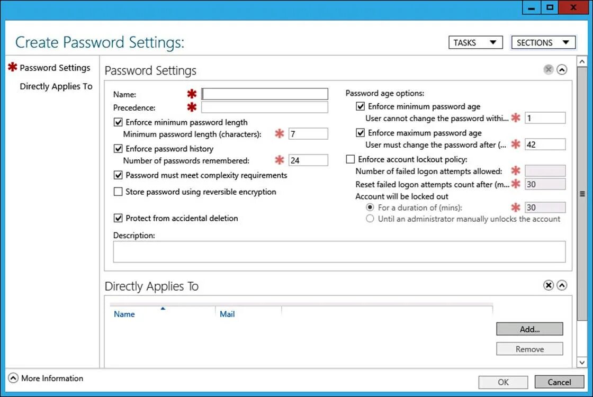Expand More Information chevron icon

(x=13, y=378)
